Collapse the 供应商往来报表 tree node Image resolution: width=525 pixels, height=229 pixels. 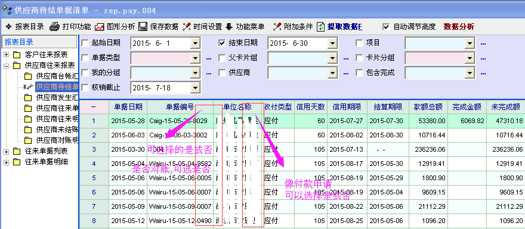tap(7, 65)
